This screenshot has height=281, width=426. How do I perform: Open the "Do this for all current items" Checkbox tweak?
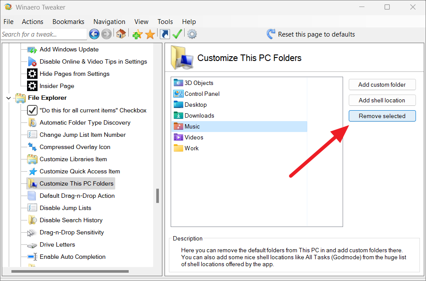click(93, 110)
